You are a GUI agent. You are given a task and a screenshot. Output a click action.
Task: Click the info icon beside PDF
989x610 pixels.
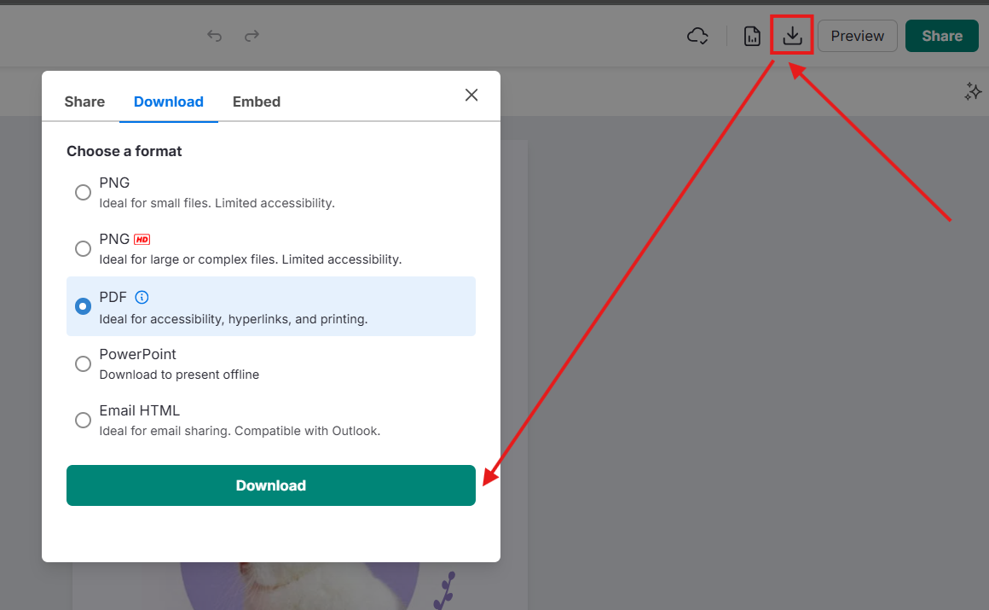(142, 298)
